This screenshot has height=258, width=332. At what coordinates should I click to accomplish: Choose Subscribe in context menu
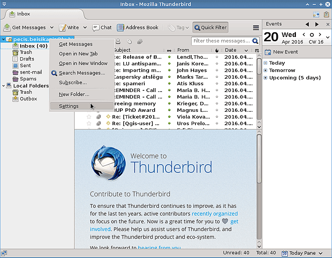[x=82, y=82]
